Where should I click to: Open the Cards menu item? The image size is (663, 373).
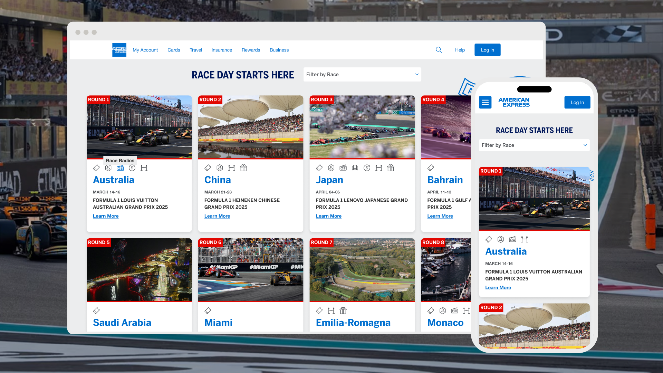pyautogui.click(x=174, y=50)
